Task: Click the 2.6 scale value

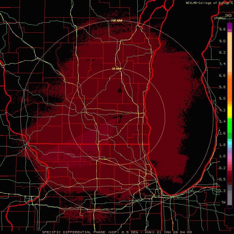Action: (x=222, y=133)
